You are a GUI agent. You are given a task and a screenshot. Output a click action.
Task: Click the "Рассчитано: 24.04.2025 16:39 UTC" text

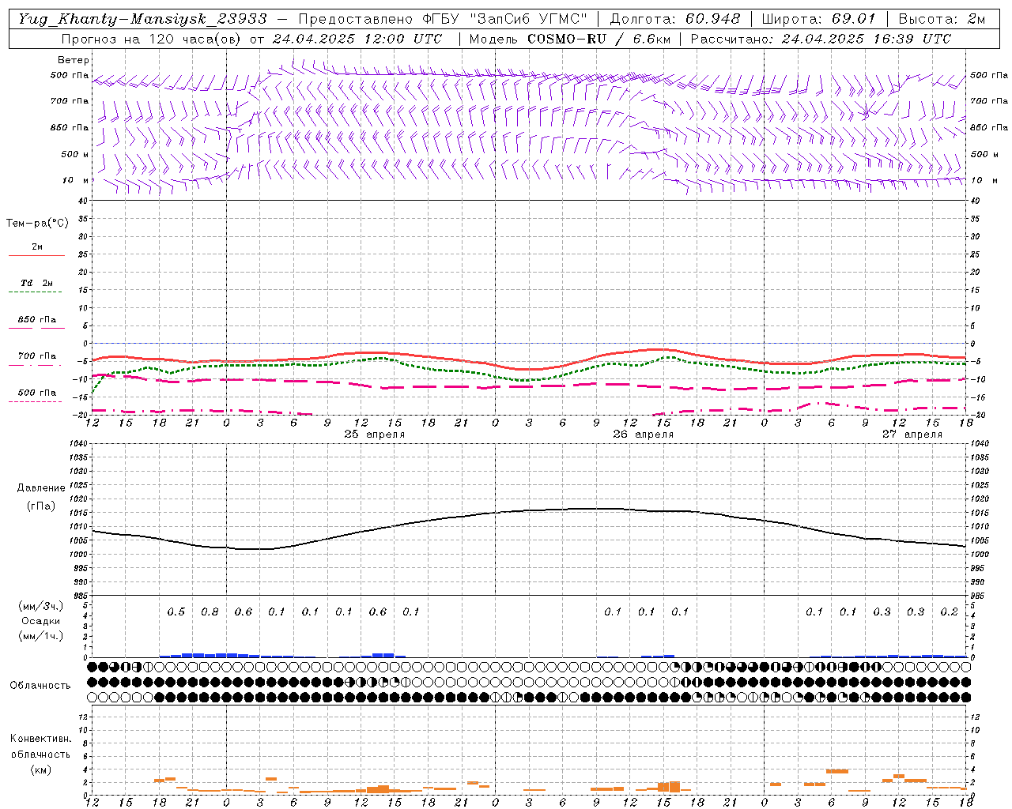point(821,38)
